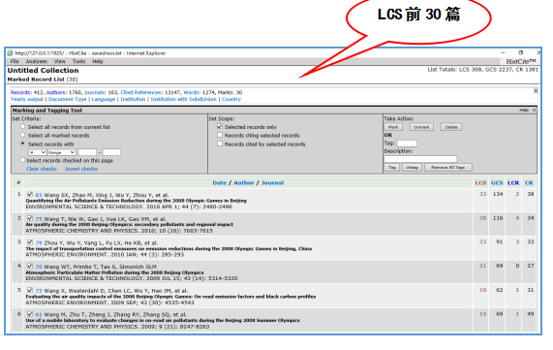Click the range start input field
Viewport: 553px width, 350px height.
[x=87, y=152]
